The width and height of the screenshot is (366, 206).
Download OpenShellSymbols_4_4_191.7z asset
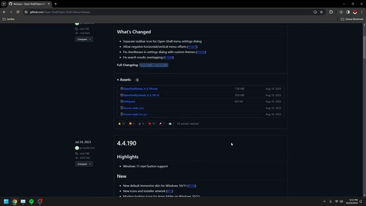141,96
